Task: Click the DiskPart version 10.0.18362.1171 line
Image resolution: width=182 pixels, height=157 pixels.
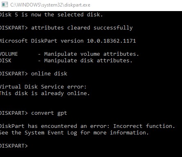Action: coord(68,41)
